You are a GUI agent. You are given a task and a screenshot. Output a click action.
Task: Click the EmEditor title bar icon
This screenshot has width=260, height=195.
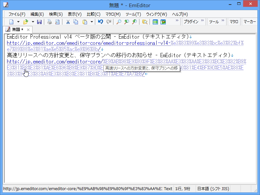pos(6,5)
